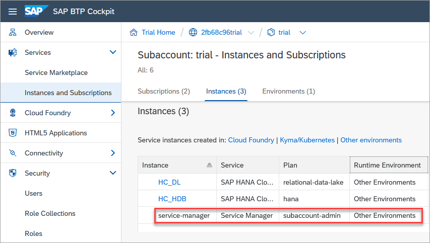Switch to the Environments (1) tab

coord(288,91)
